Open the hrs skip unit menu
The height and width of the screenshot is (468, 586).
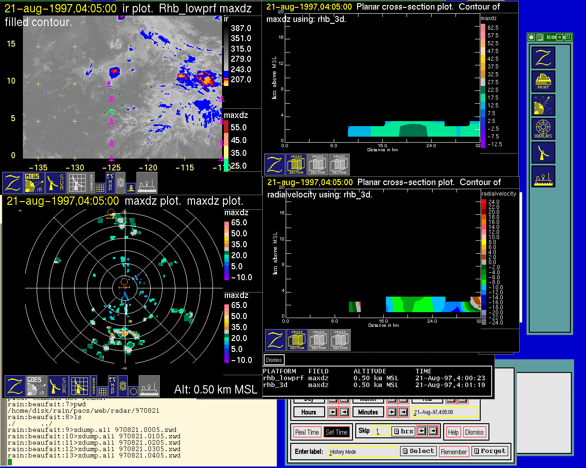click(403, 431)
